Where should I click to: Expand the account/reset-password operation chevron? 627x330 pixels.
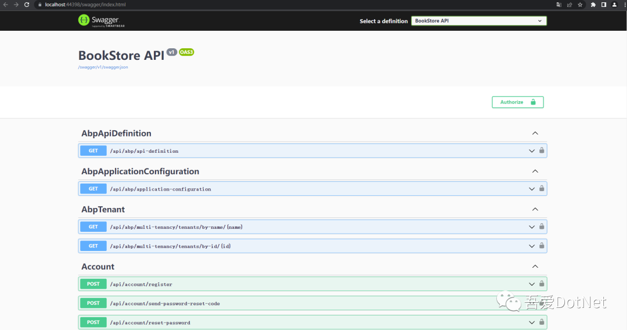point(531,322)
